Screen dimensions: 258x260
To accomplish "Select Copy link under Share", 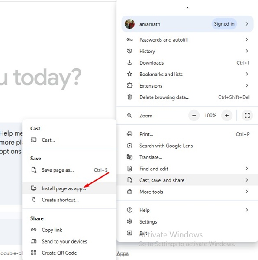I will pos(69,230).
